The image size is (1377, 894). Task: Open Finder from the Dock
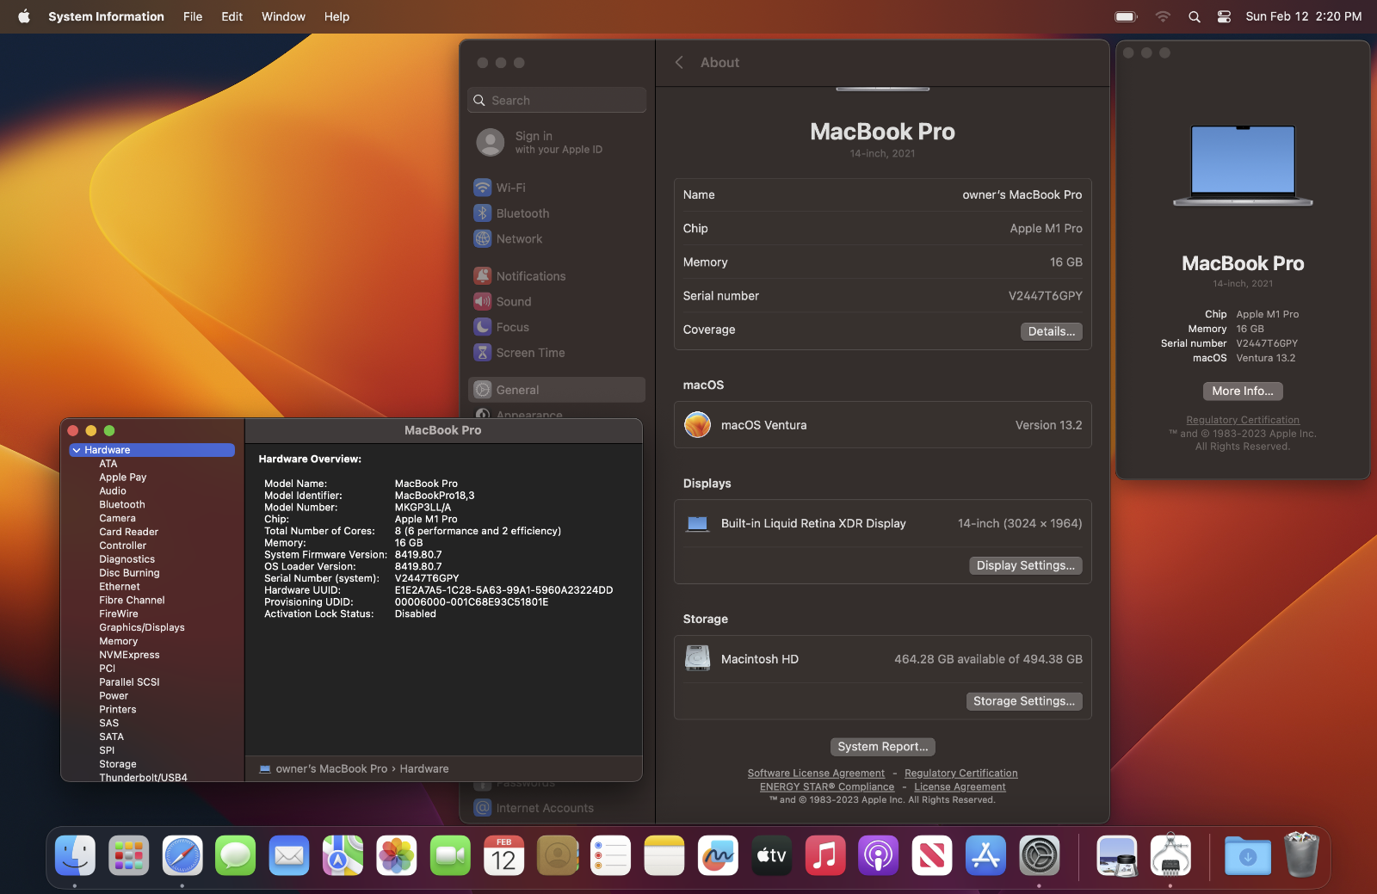[76, 856]
